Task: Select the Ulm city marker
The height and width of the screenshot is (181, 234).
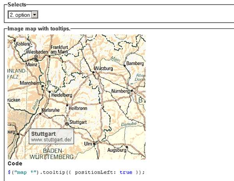Action: (x=94, y=144)
